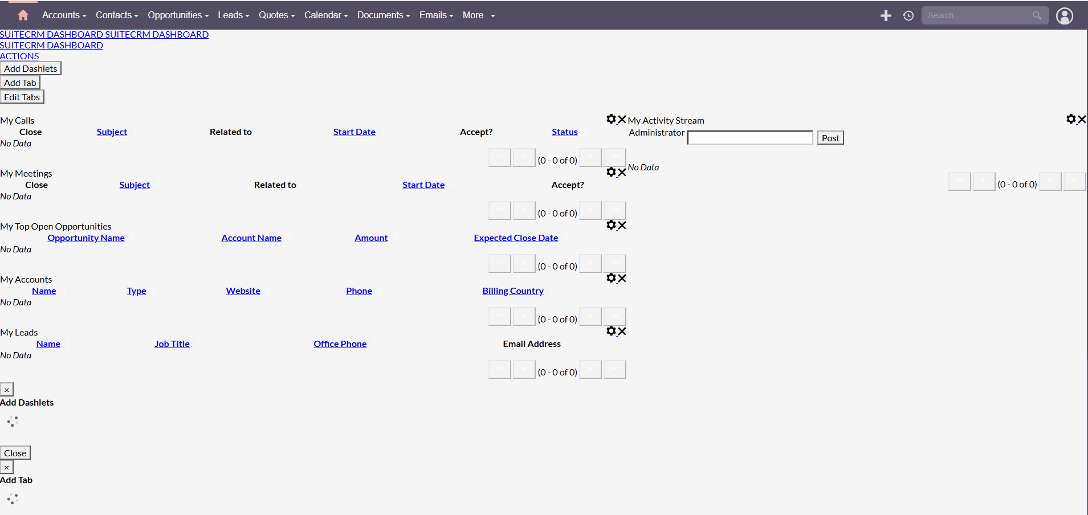The width and height of the screenshot is (1088, 515).
Task: Go to first page in My Calls
Action: 500,158
